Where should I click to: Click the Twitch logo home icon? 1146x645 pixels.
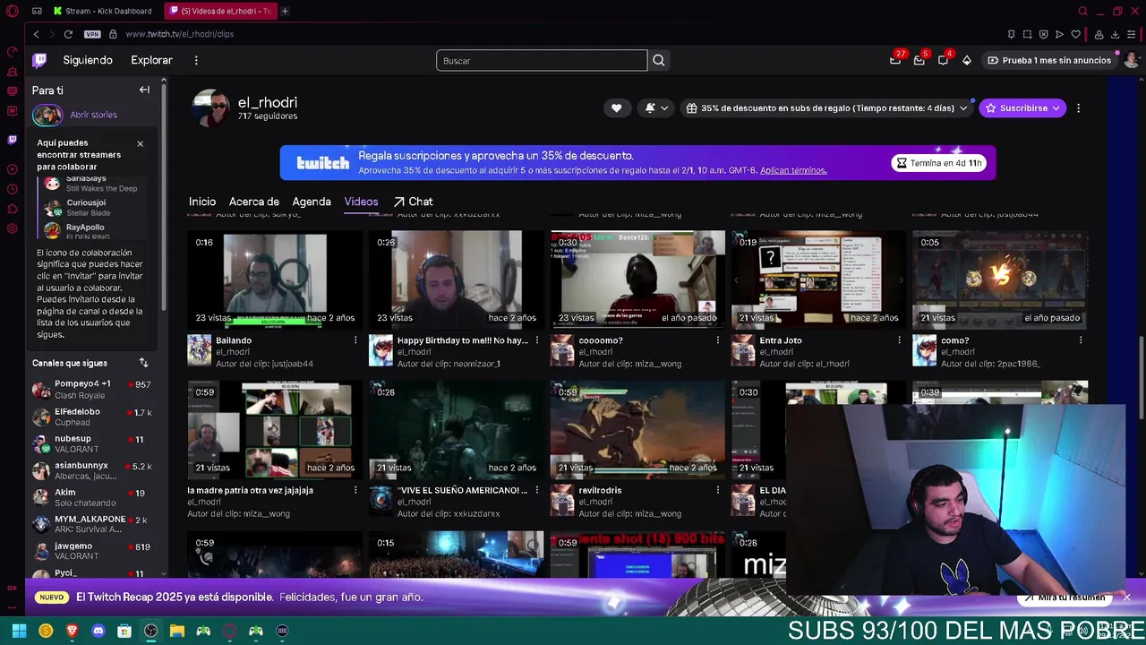point(39,60)
